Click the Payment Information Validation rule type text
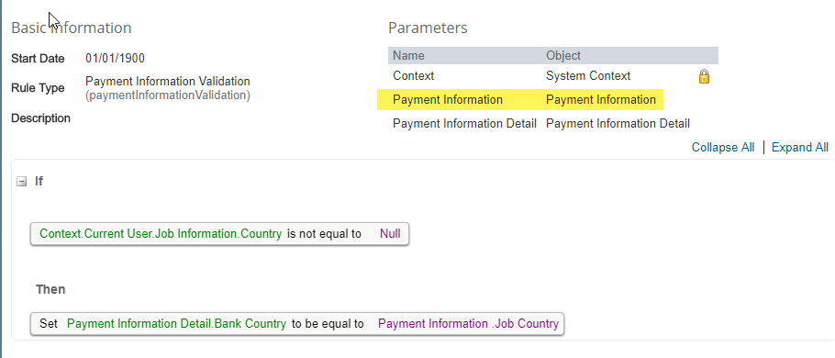835x358 pixels. [x=168, y=82]
